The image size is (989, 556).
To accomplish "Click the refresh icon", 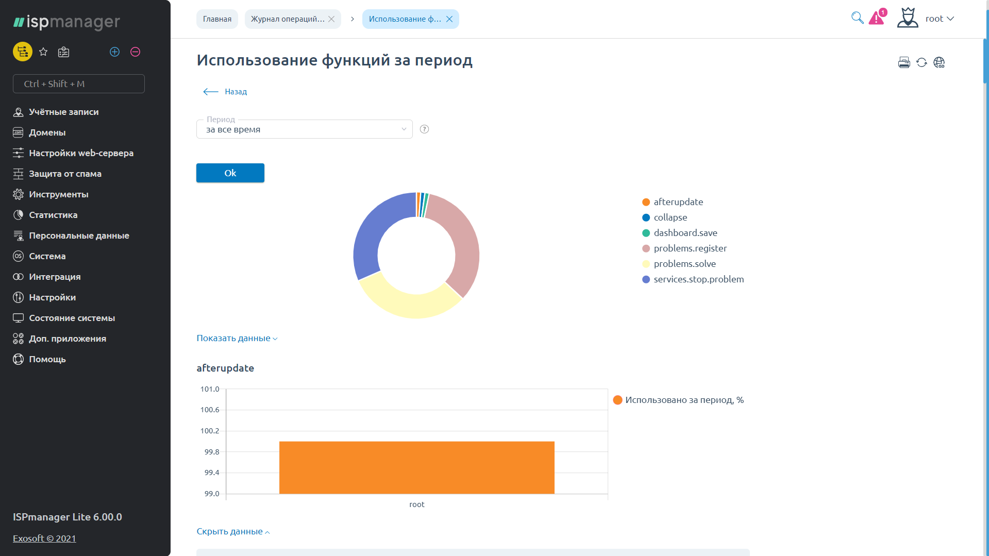I will tap(921, 63).
